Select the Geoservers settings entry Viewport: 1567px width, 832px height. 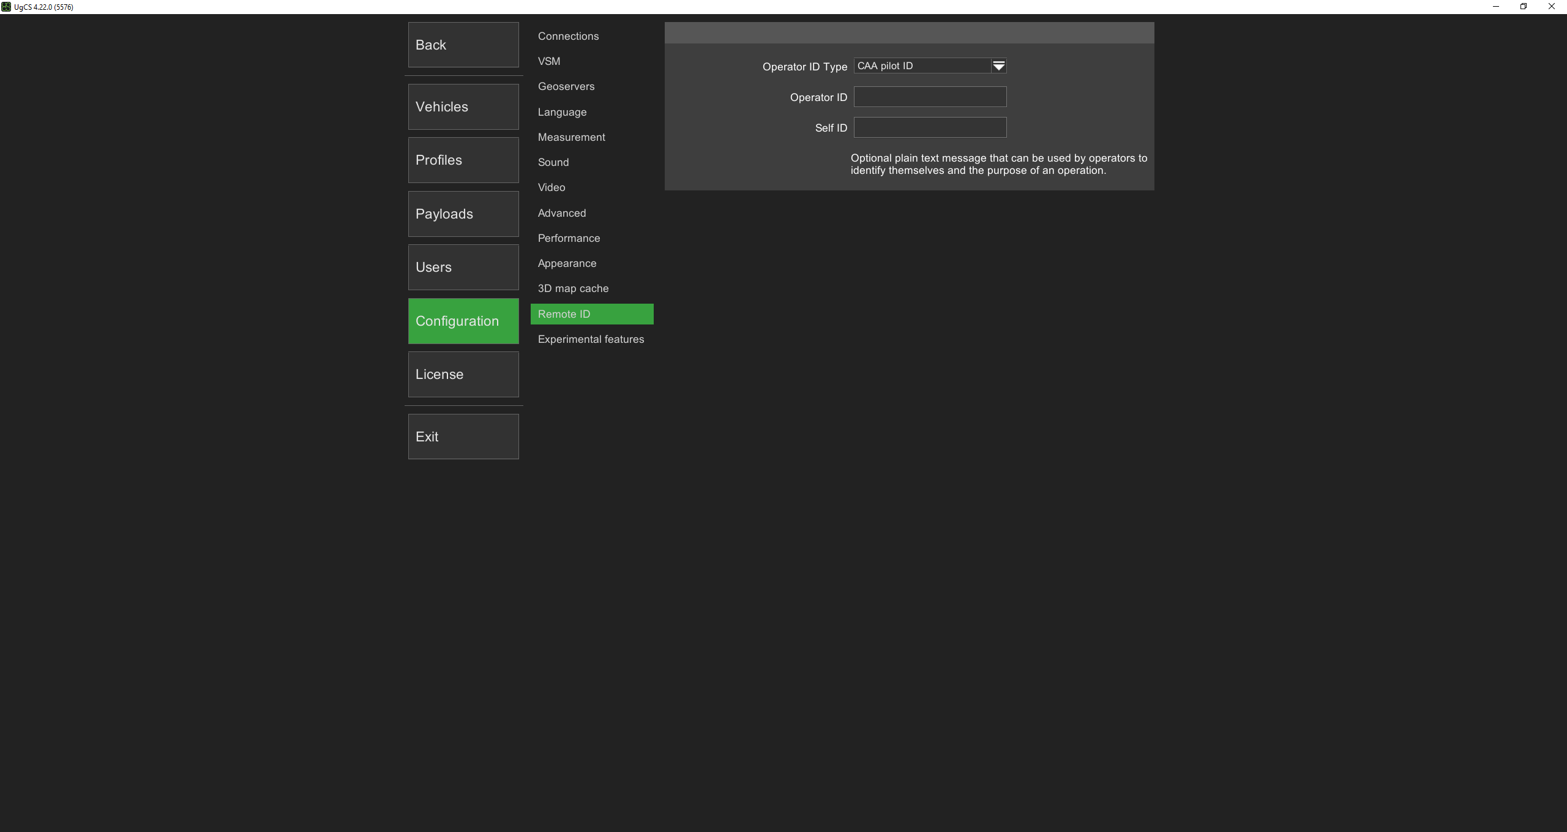[566, 86]
